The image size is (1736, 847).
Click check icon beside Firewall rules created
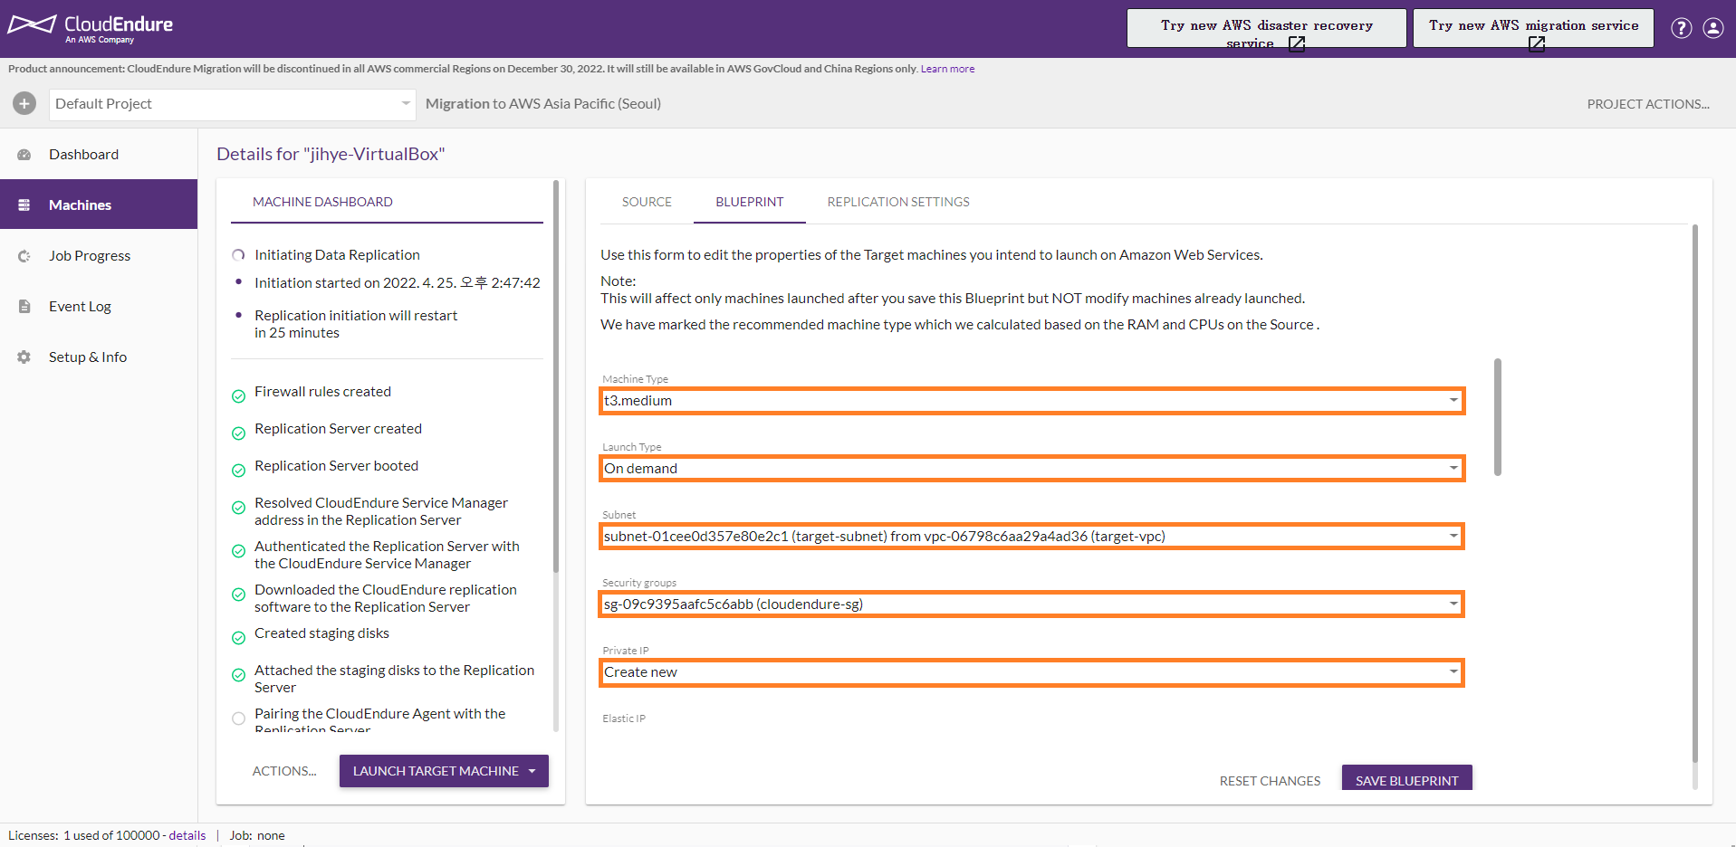point(239,396)
